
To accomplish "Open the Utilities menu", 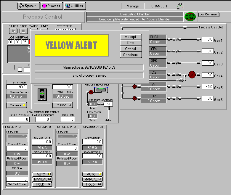I will 75,6.
